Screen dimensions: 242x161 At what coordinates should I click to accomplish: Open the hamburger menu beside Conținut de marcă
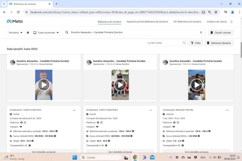231,22
